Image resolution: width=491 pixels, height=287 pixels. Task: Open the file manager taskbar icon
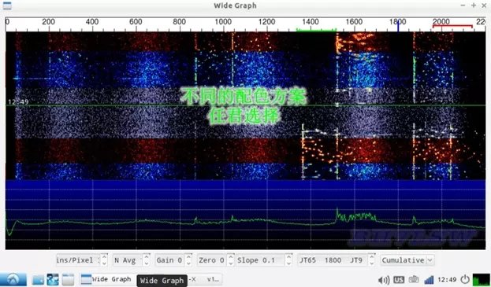pos(38,279)
